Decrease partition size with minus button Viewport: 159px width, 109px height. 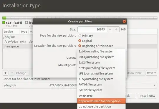click(110, 29)
